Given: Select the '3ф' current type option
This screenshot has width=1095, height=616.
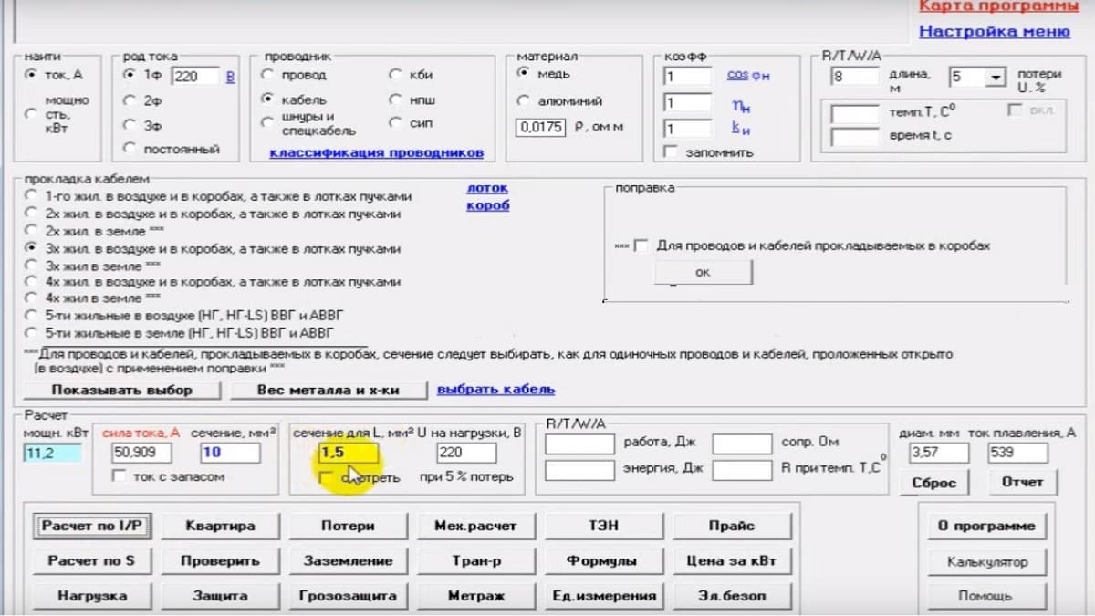Looking at the screenshot, I should pos(129,125).
